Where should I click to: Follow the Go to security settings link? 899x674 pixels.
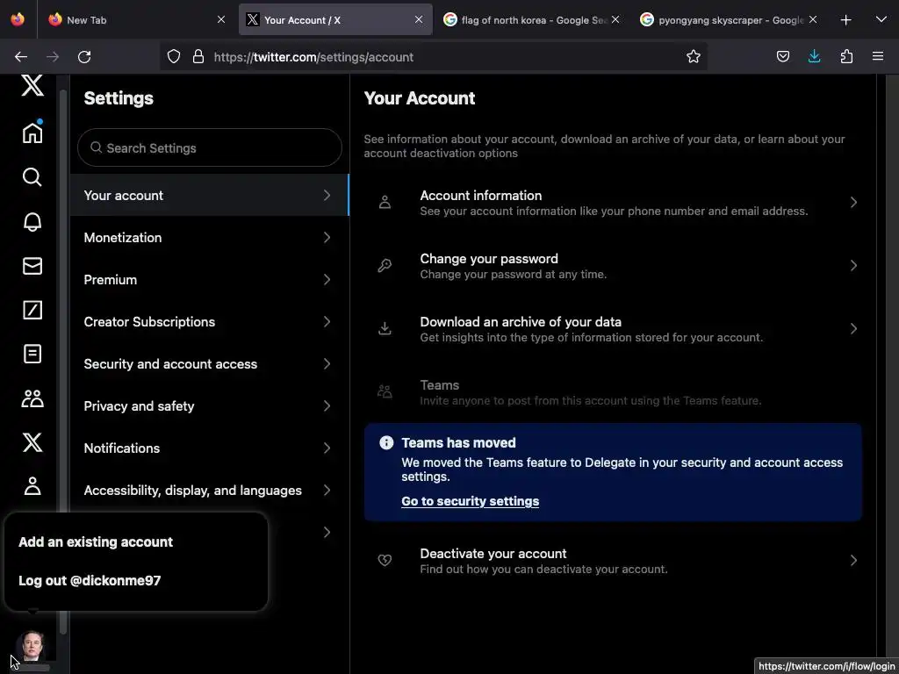(471, 501)
